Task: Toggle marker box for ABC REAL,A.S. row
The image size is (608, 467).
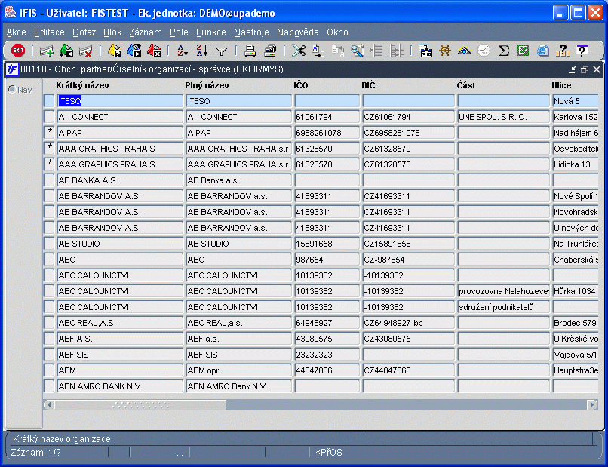Action: (x=49, y=323)
